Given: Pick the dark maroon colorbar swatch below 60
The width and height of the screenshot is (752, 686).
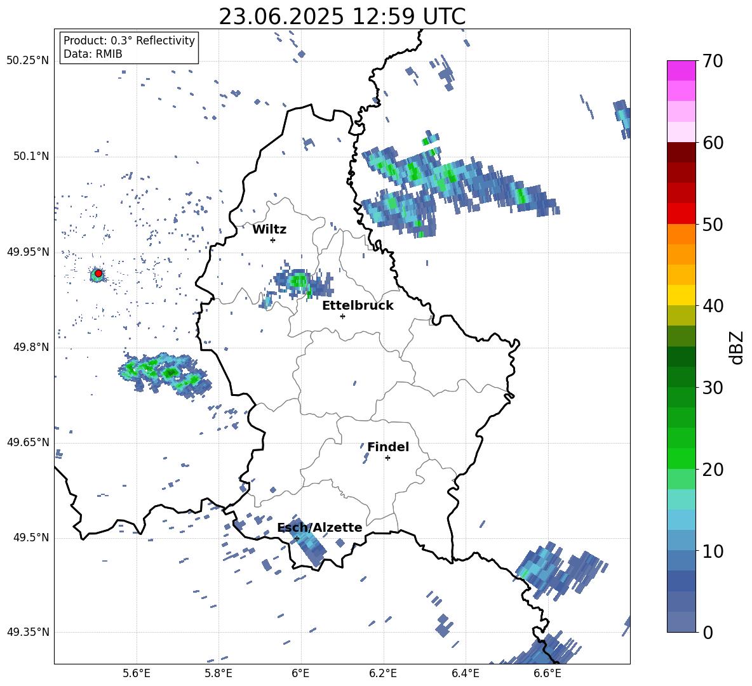Looking at the screenshot, I should click(681, 152).
